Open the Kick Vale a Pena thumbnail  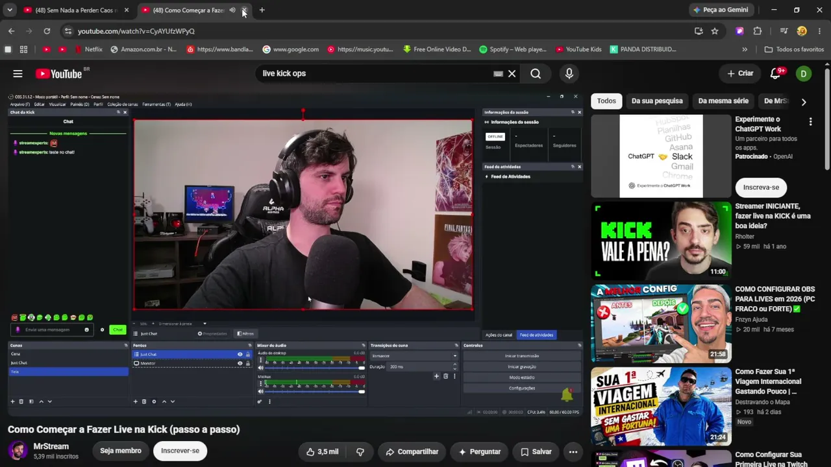[661, 240]
